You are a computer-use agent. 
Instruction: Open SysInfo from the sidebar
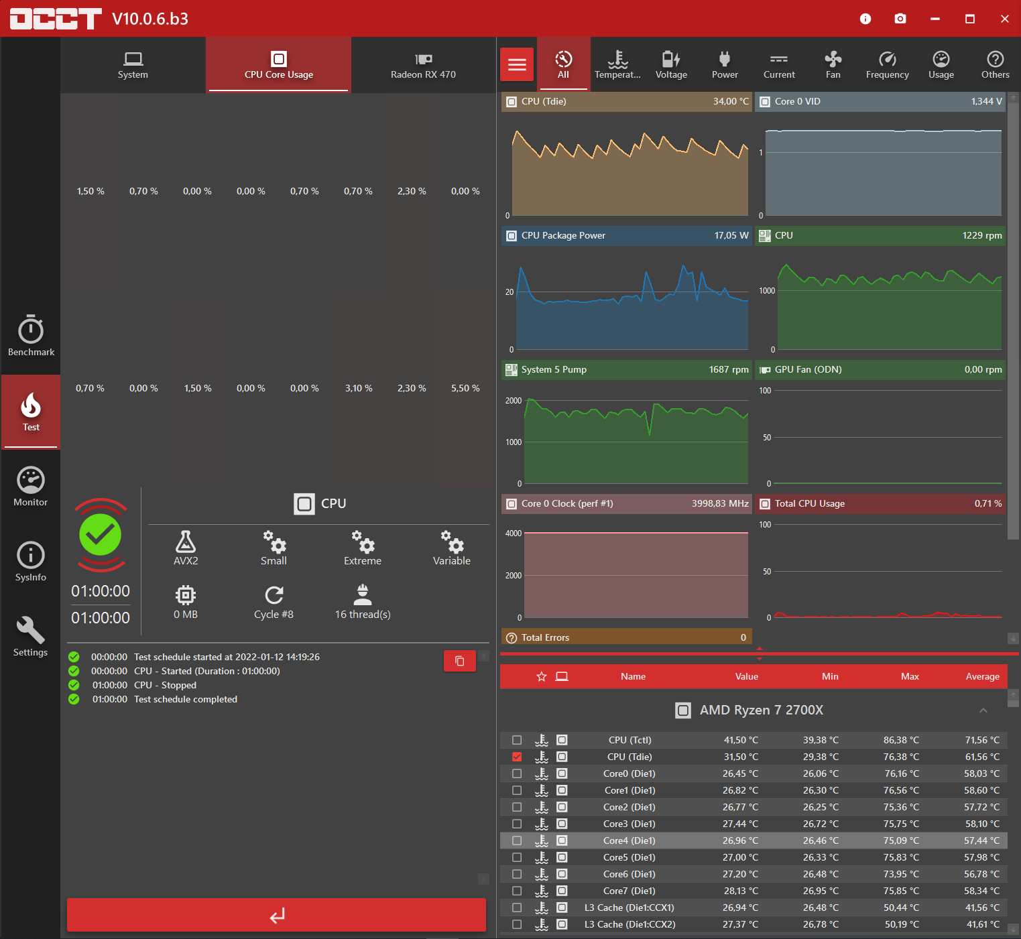tap(31, 562)
